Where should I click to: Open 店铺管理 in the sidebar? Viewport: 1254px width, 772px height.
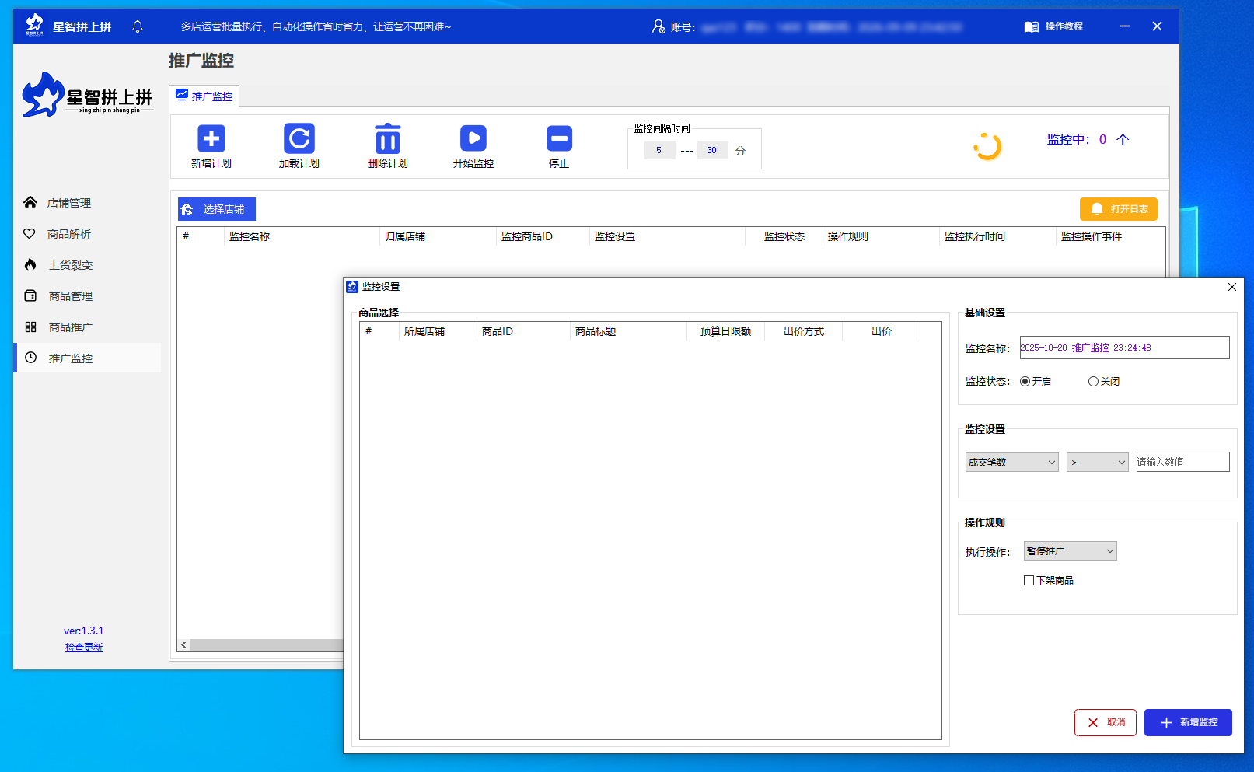pyautogui.click(x=68, y=203)
